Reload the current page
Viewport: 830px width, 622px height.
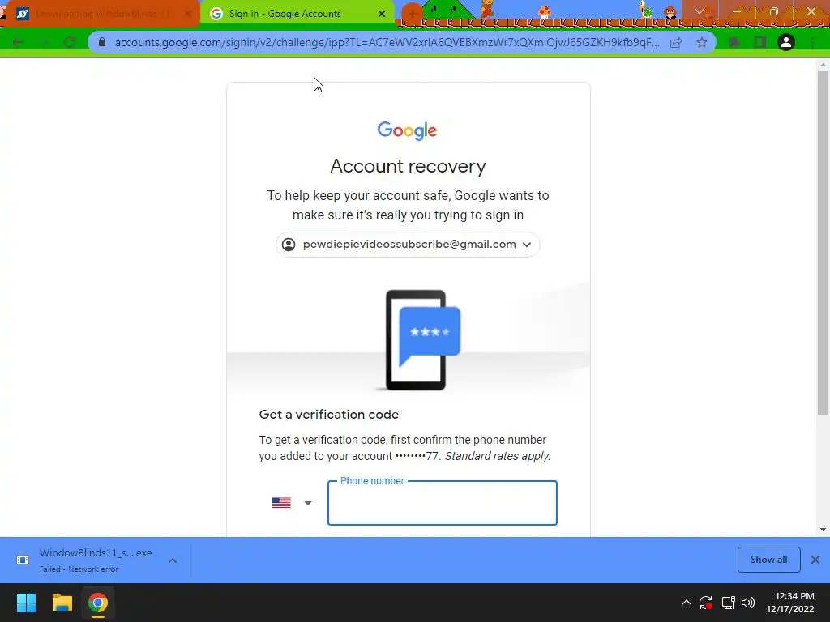point(70,42)
